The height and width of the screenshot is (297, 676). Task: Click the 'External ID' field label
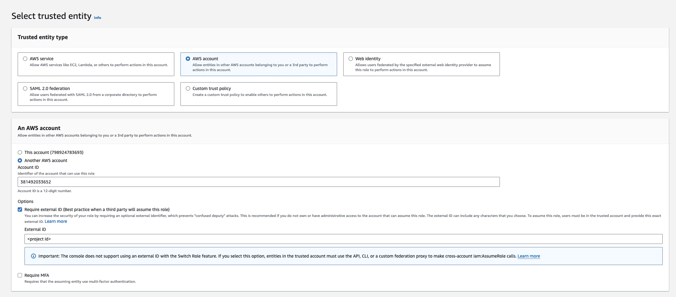35,229
